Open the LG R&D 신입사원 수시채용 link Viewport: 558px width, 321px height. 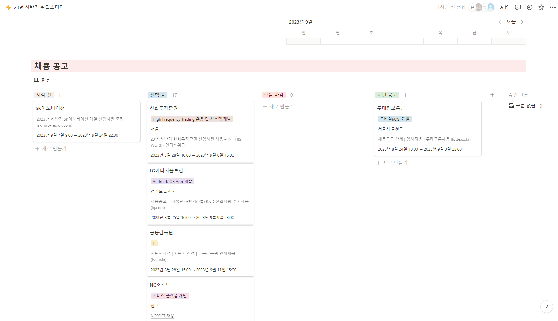pyautogui.click(x=200, y=204)
